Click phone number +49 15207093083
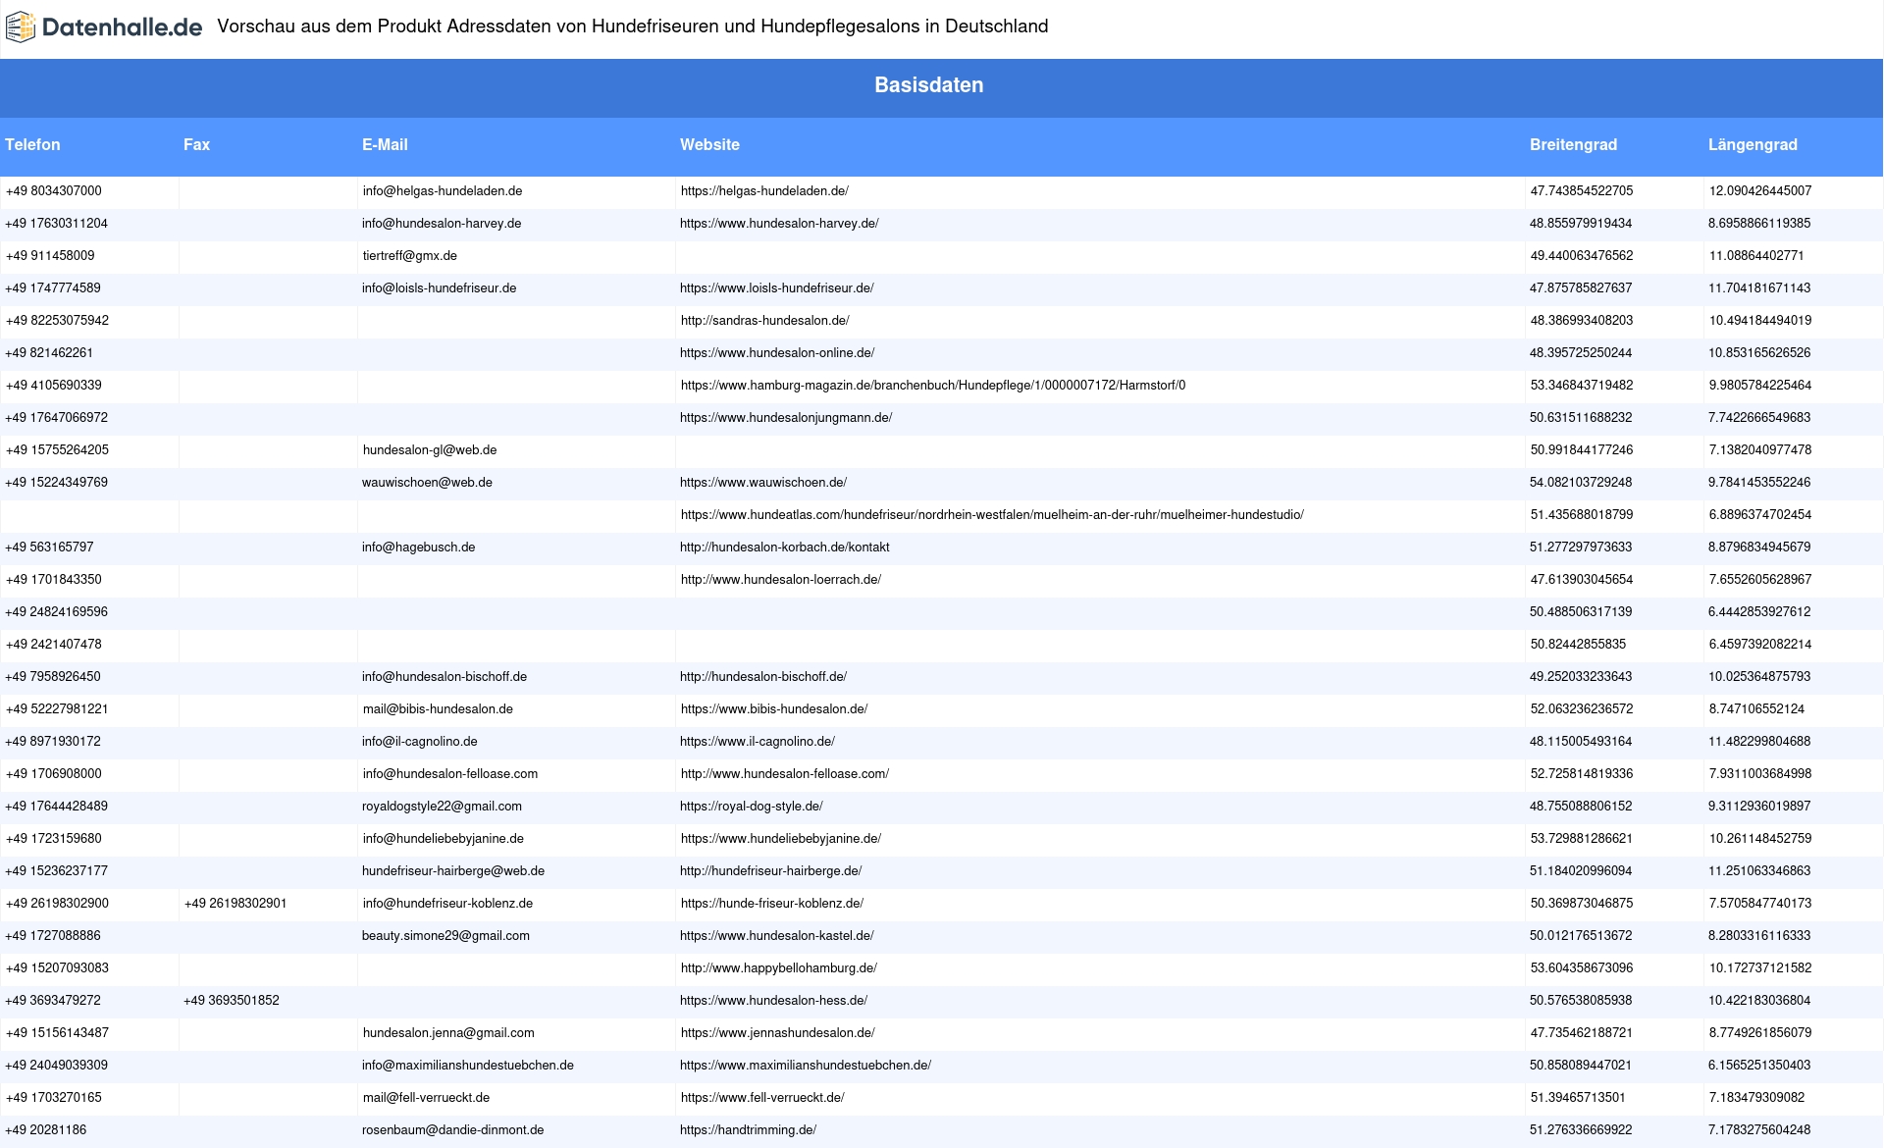Screen dimensions: 1884x1148 (x=58, y=968)
